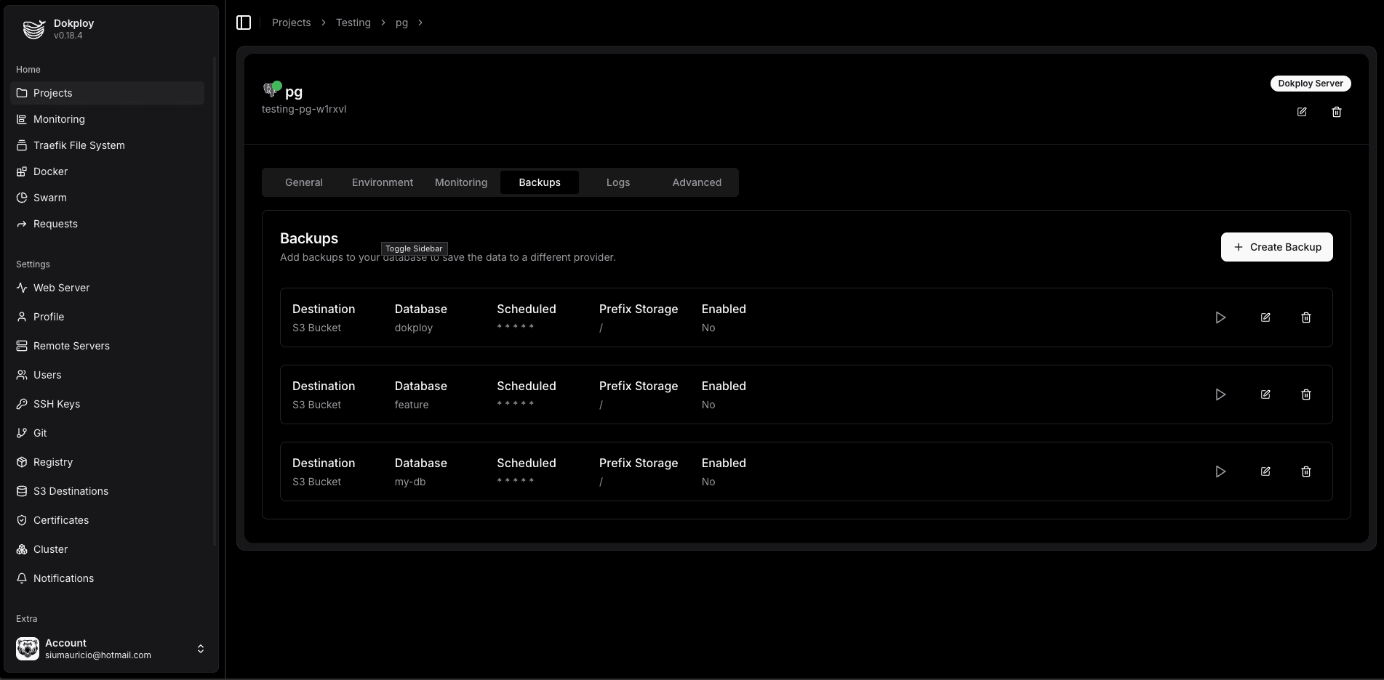Delete the dokploy database backup
Screen dimensions: 1384x680
[1306, 317]
